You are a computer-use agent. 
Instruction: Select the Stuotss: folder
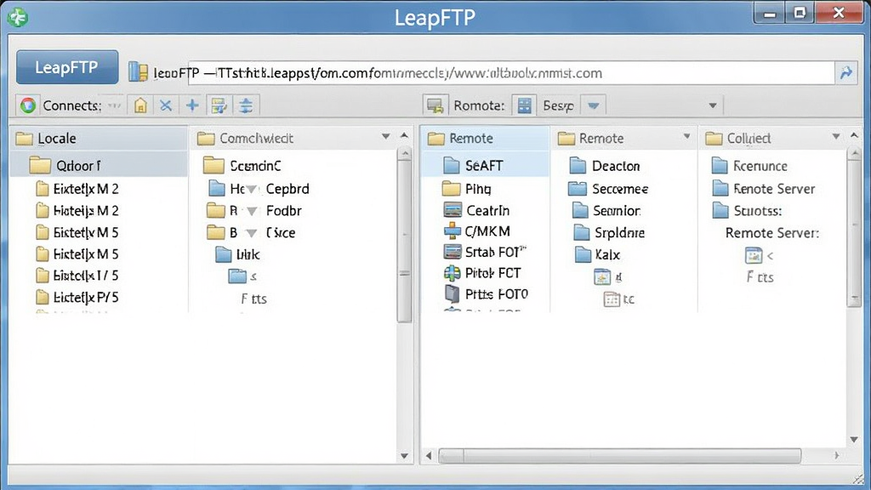pyautogui.click(x=747, y=211)
